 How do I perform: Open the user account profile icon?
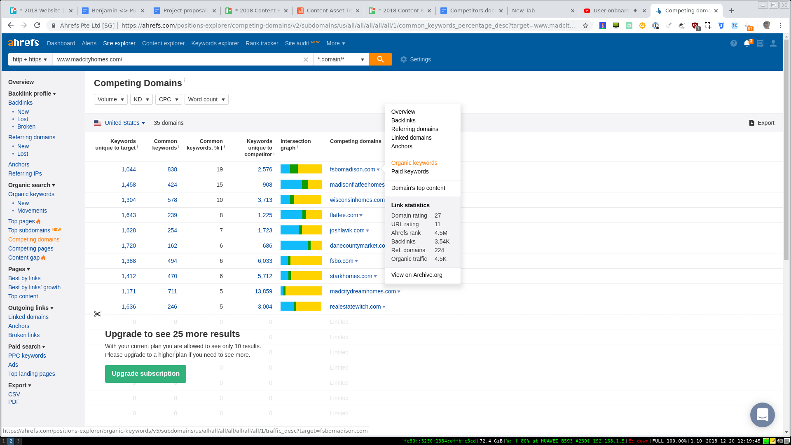(773, 43)
